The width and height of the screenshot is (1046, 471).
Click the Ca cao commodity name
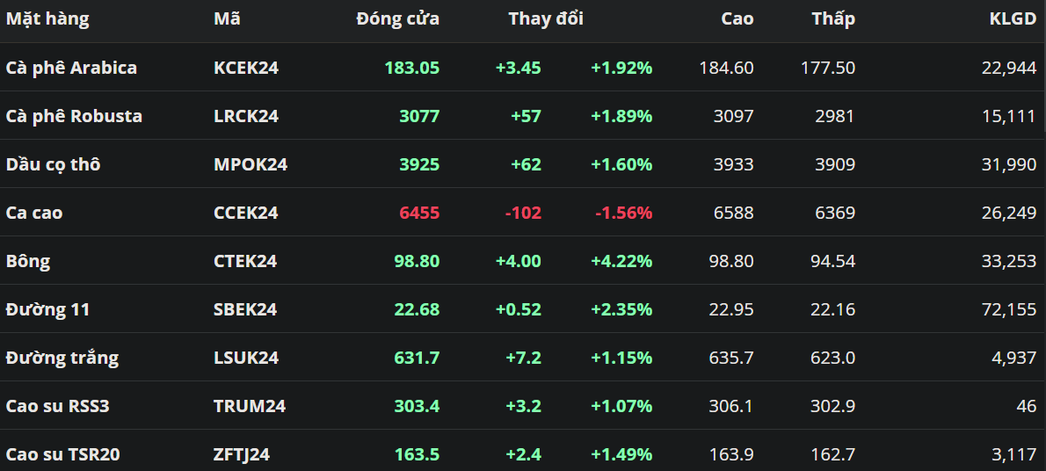(x=34, y=213)
